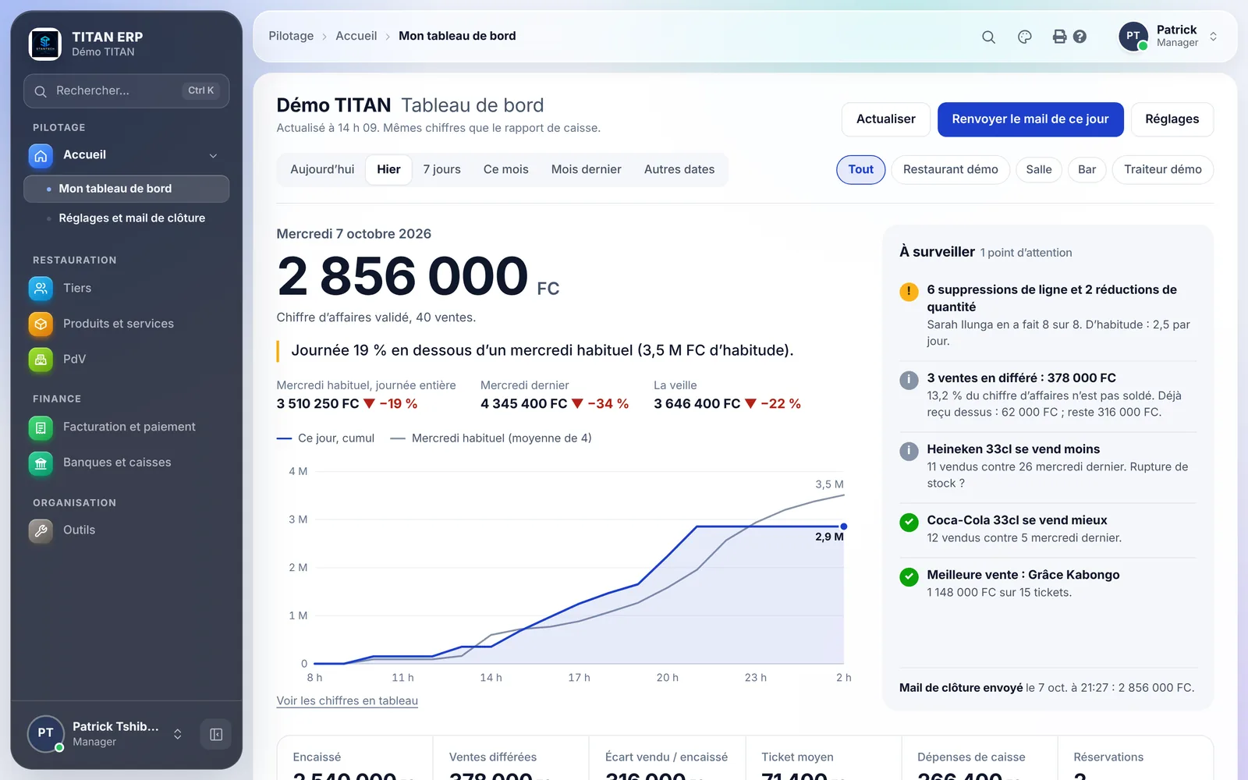Select Mon tableau de bord item

[x=126, y=189]
